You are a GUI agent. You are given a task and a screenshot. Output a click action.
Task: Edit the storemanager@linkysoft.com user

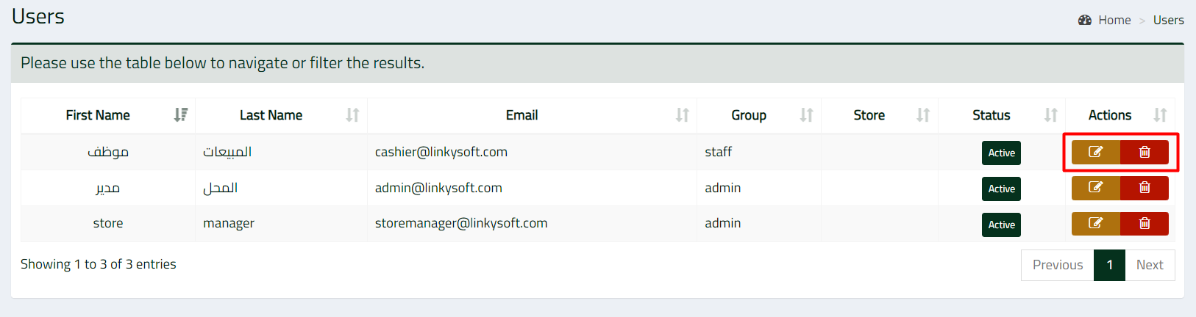pyautogui.click(x=1096, y=223)
